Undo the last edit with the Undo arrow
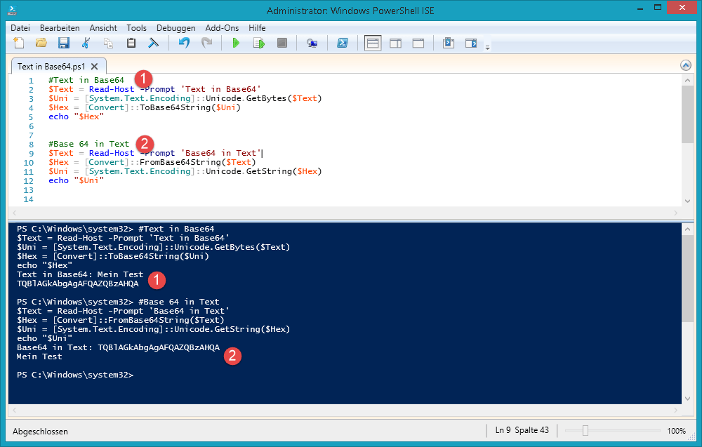Viewport: 702px width, 447px height. 183,43
